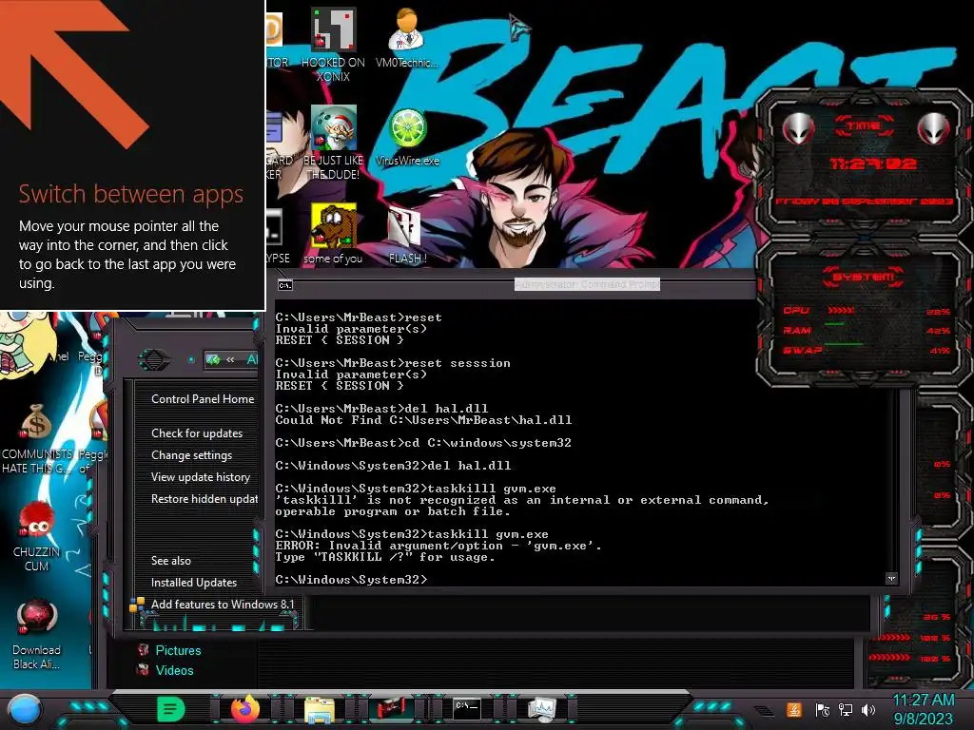Open Control Panel Home
Viewport: 974px width, 730px height.
click(x=203, y=399)
